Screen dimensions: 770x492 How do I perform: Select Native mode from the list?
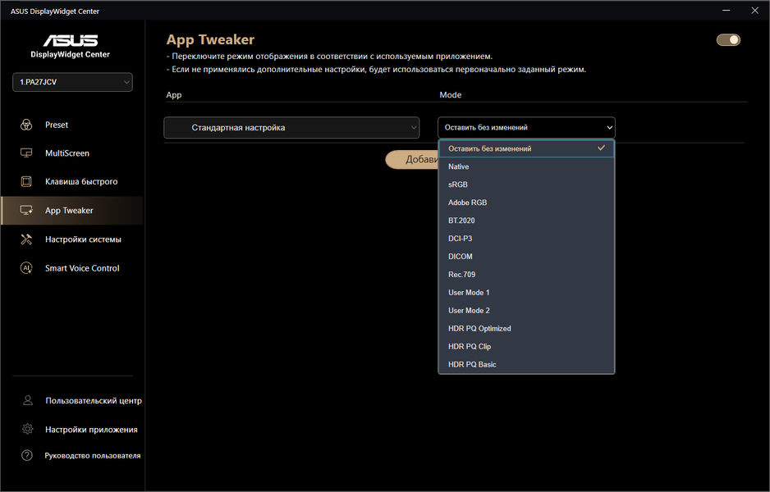click(x=526, y=166)
